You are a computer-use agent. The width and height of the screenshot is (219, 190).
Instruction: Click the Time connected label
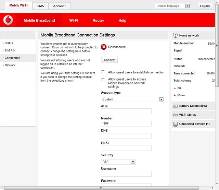tap(184, 73)
